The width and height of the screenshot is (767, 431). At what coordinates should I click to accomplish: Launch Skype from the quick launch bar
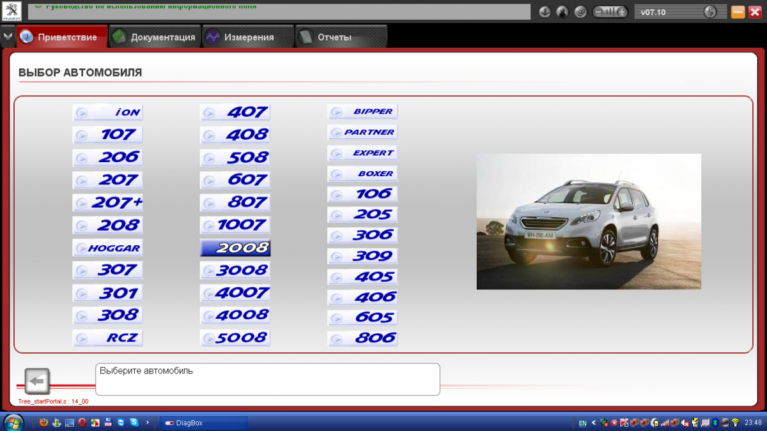pyautogui.click(x=134, y=423)
